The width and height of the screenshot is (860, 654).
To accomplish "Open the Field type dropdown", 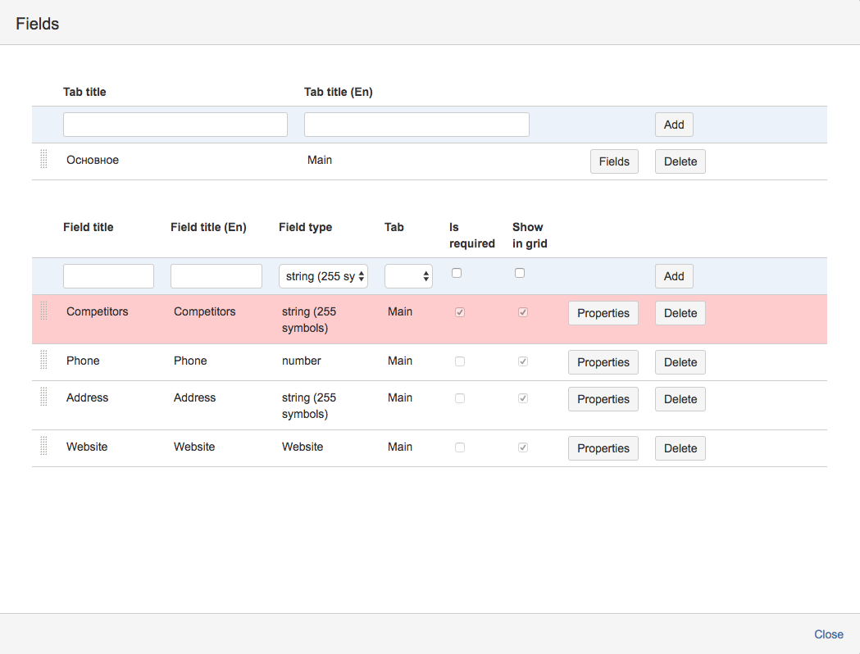I will tap(323, 276).
